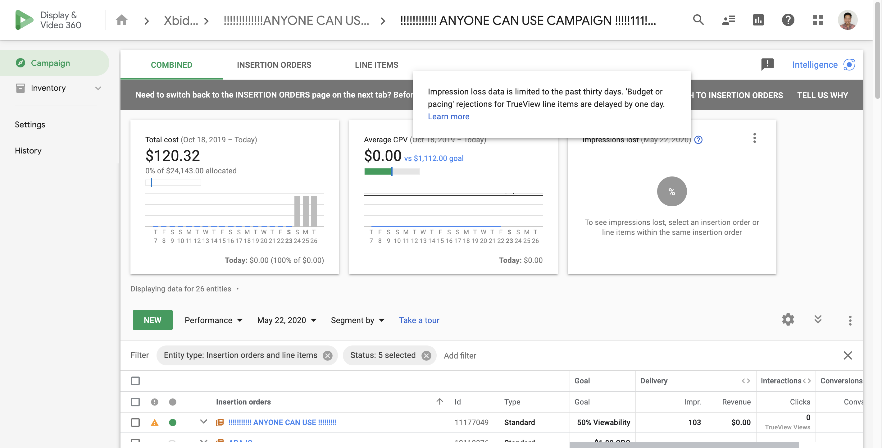
Task: Expand the ANYONE CAN USE insertion order row
Action: [203, 422]
